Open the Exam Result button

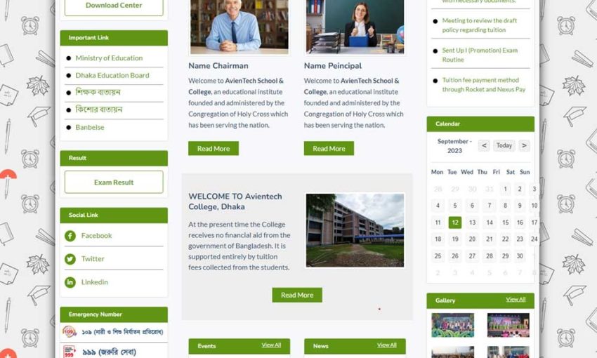coord(114,183)
